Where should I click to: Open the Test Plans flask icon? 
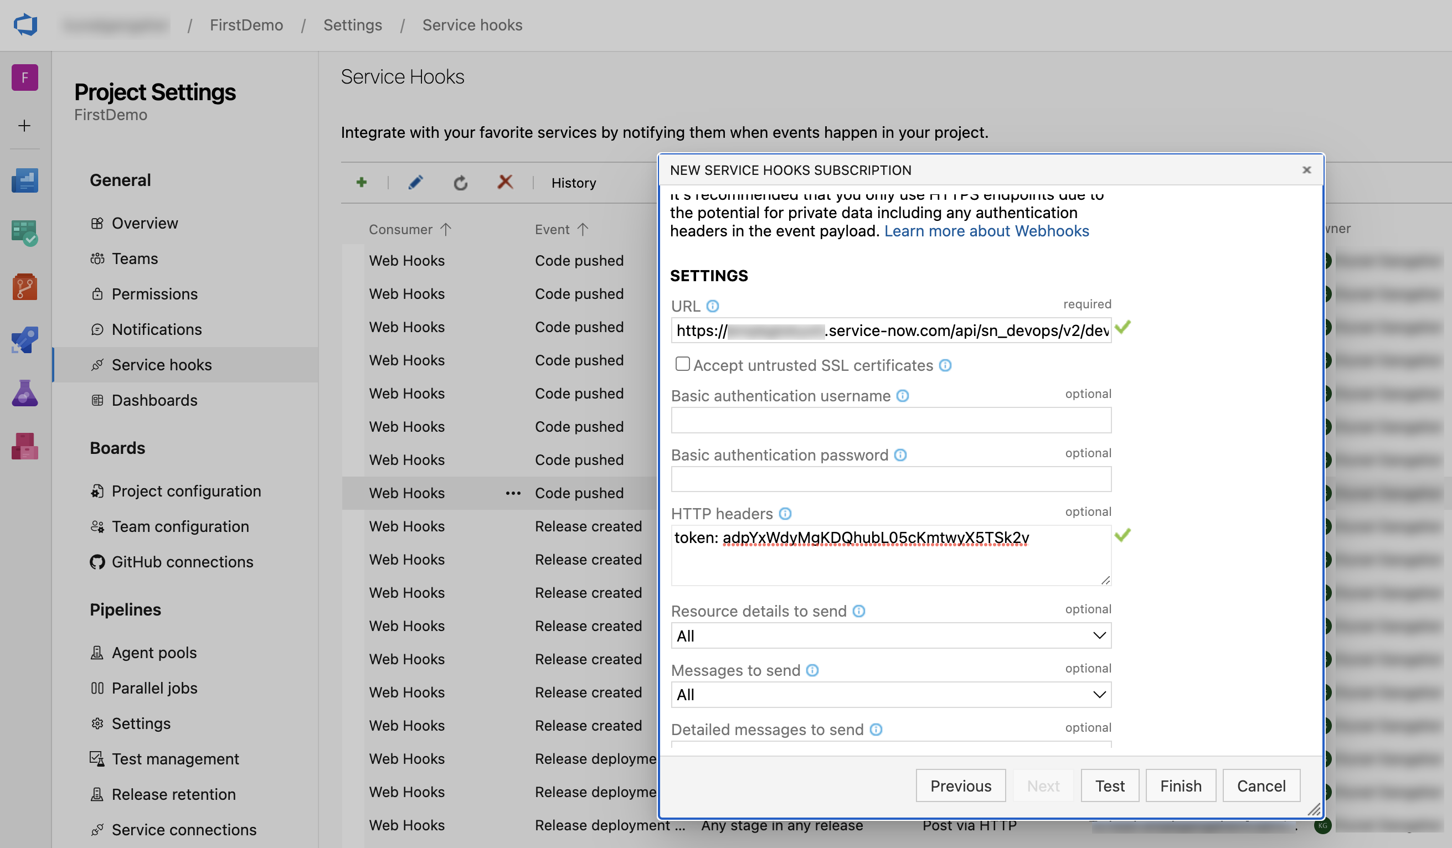(25, 393)
